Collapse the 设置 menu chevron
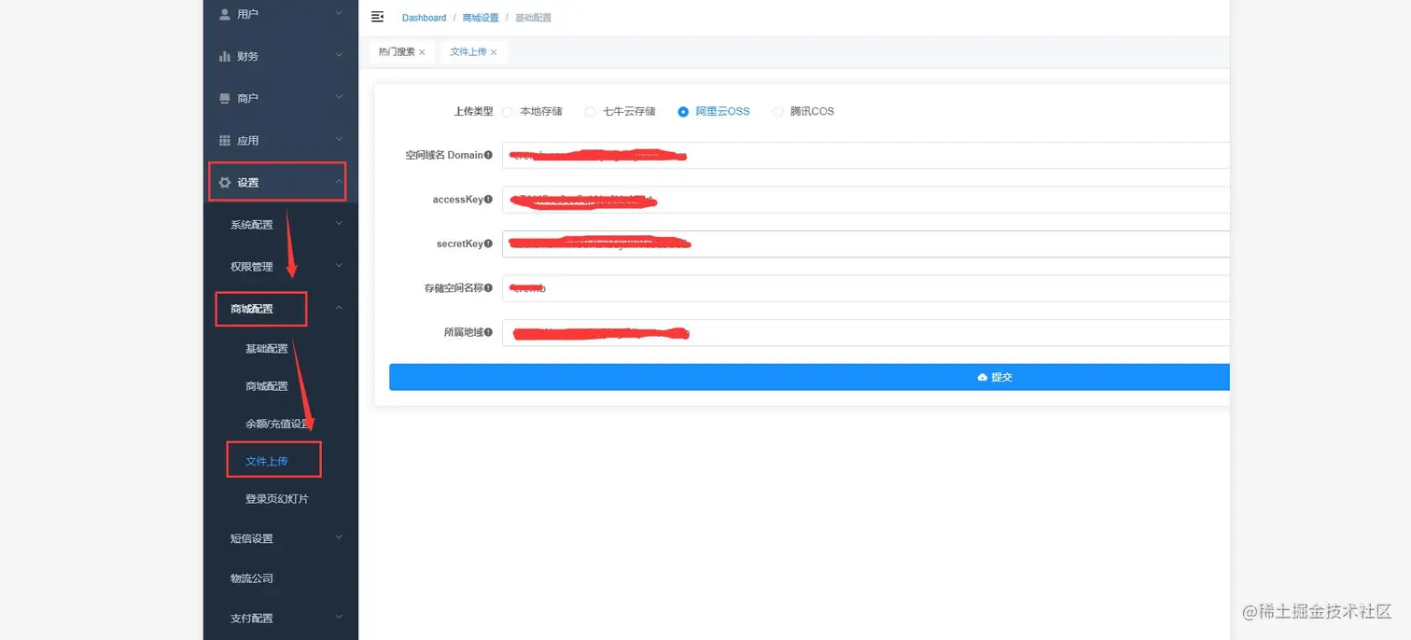The image size is (1411, 640). pyautogui.click(x=339, y=182)
